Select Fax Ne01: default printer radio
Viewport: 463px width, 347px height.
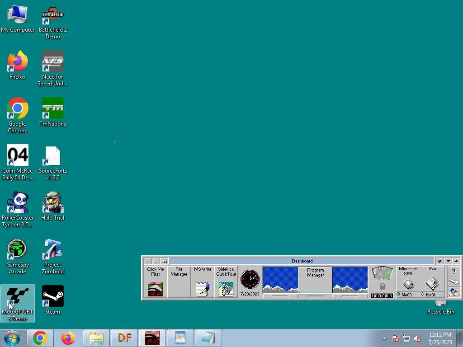tap(423, 294)
